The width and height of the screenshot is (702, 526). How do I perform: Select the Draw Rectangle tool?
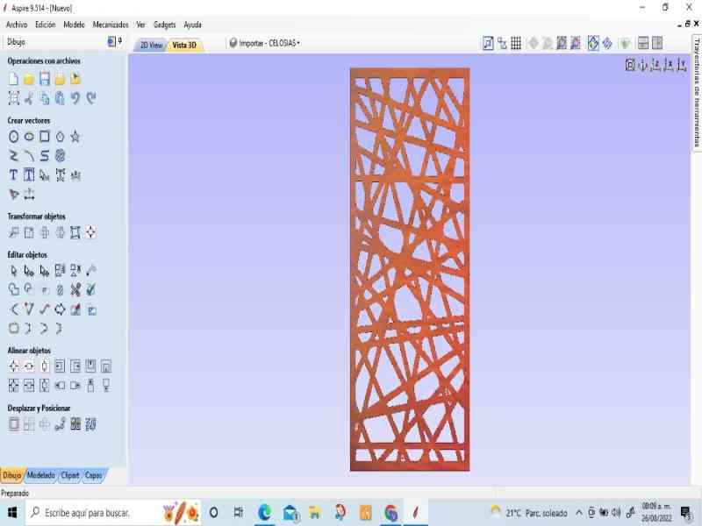click(x=45, y=137)
